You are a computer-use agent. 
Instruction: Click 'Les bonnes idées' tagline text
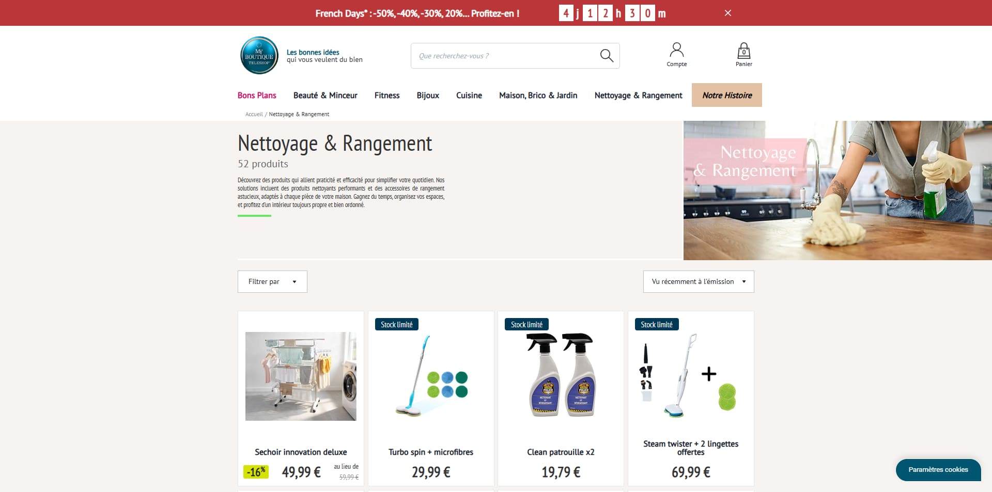tap(313, 52)
